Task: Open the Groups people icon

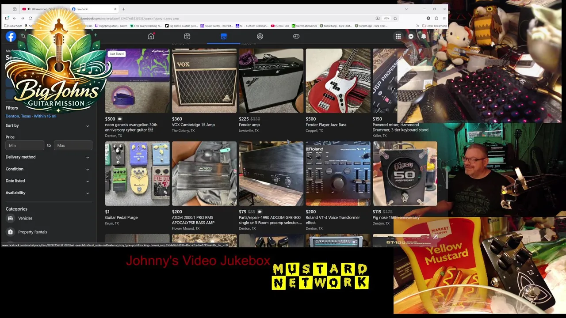Action: tap(260, 36)
